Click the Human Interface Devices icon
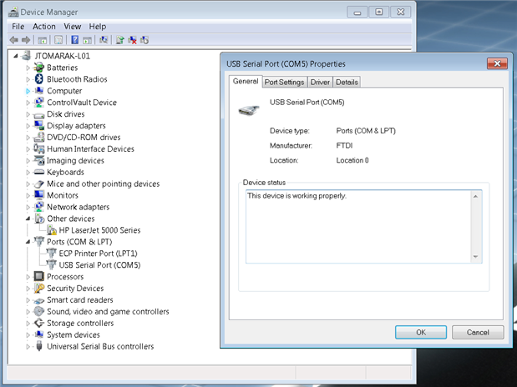The height and width of the screenshot is (387, 517). pos(39,148)
